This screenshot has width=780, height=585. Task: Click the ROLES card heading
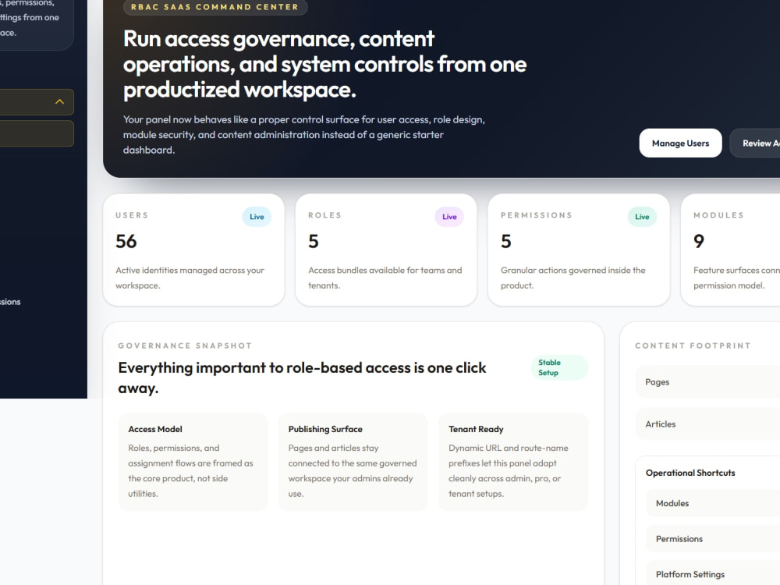click(x=324, y=215)
